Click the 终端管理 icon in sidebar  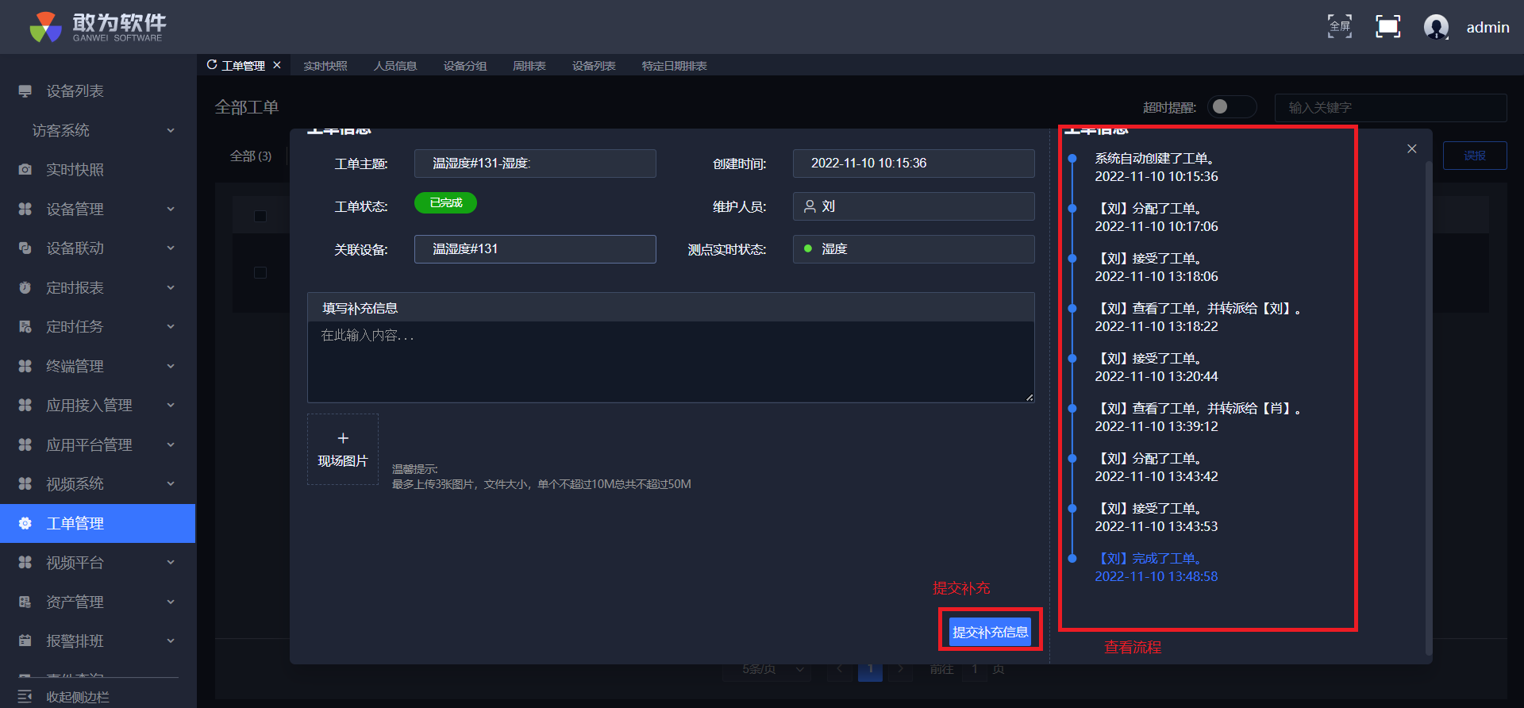[25, 366]
